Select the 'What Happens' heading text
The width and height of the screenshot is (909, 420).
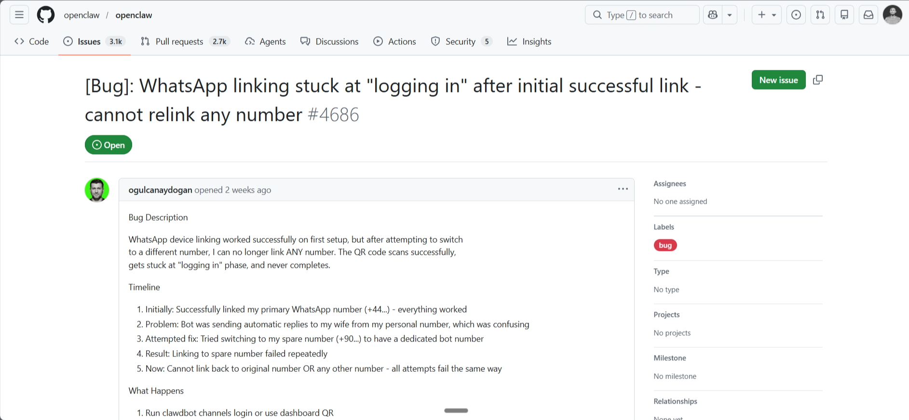coord(156,391)
